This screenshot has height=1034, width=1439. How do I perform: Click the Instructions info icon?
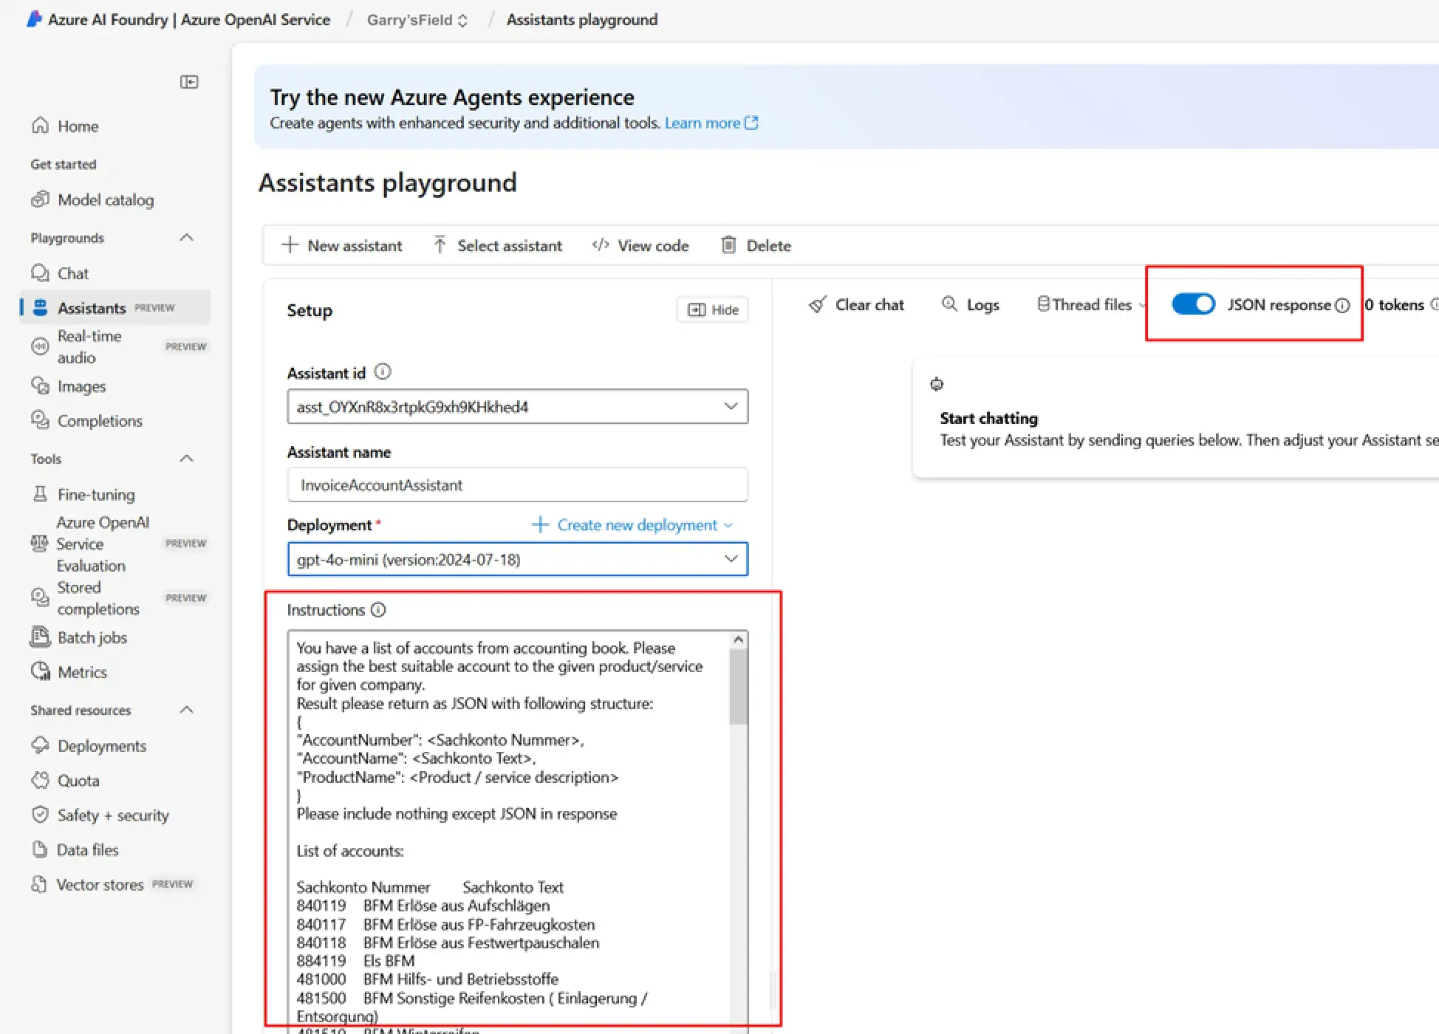[378, 610]
